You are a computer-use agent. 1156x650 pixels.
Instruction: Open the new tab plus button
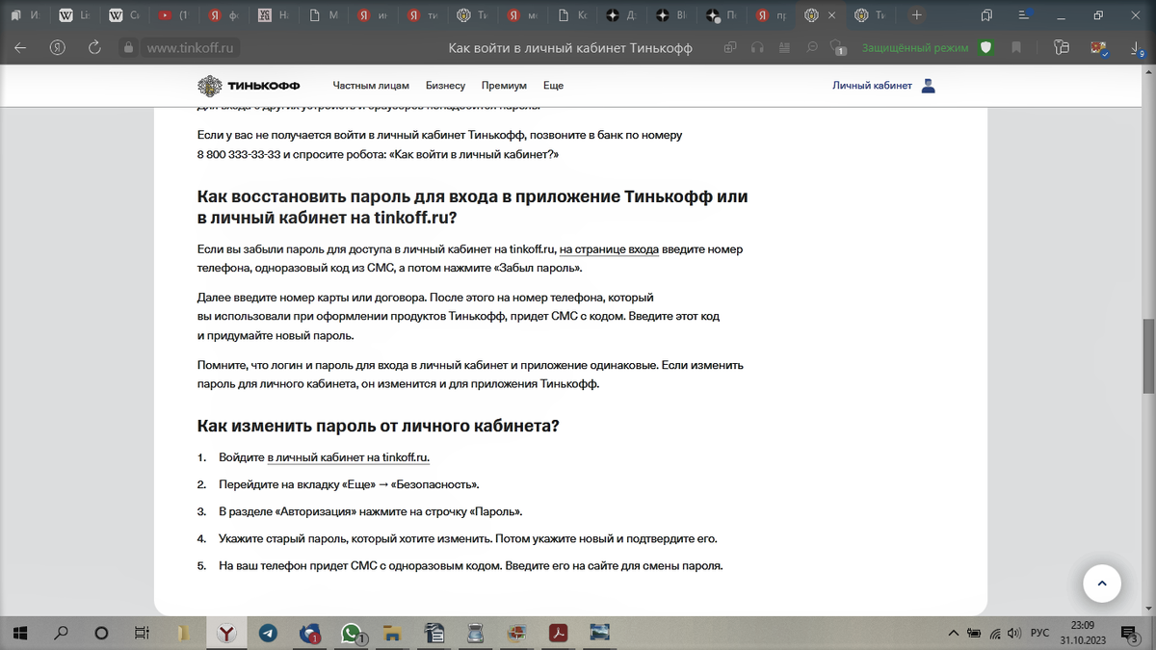916,15
